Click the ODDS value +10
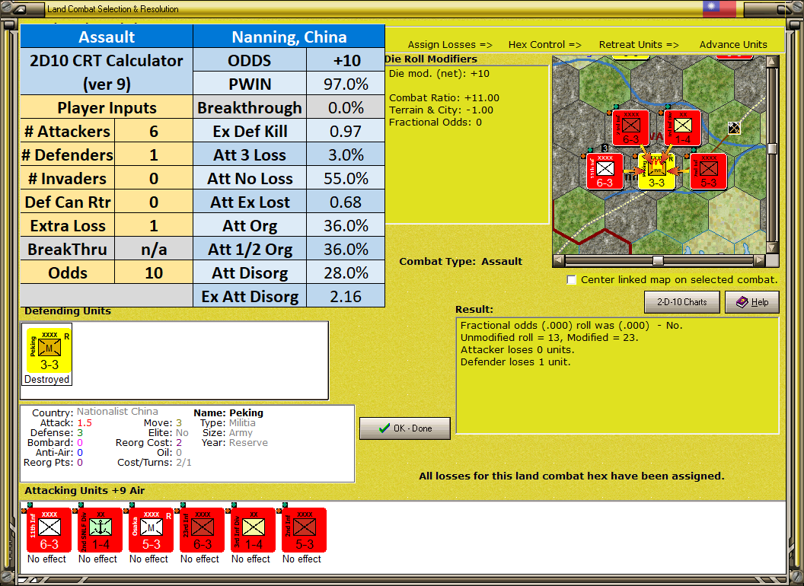Screen dimensions: 804x586 (x=346, y=60)
